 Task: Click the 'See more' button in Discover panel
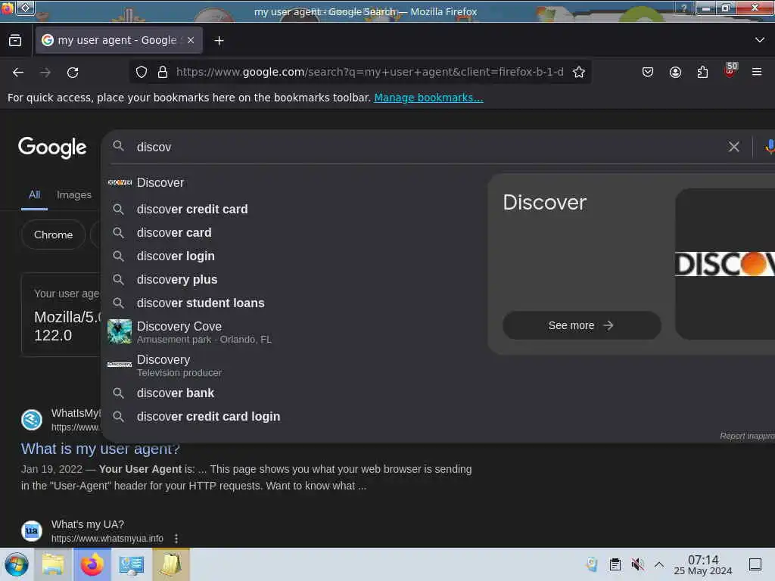click(x=582, y=325)
